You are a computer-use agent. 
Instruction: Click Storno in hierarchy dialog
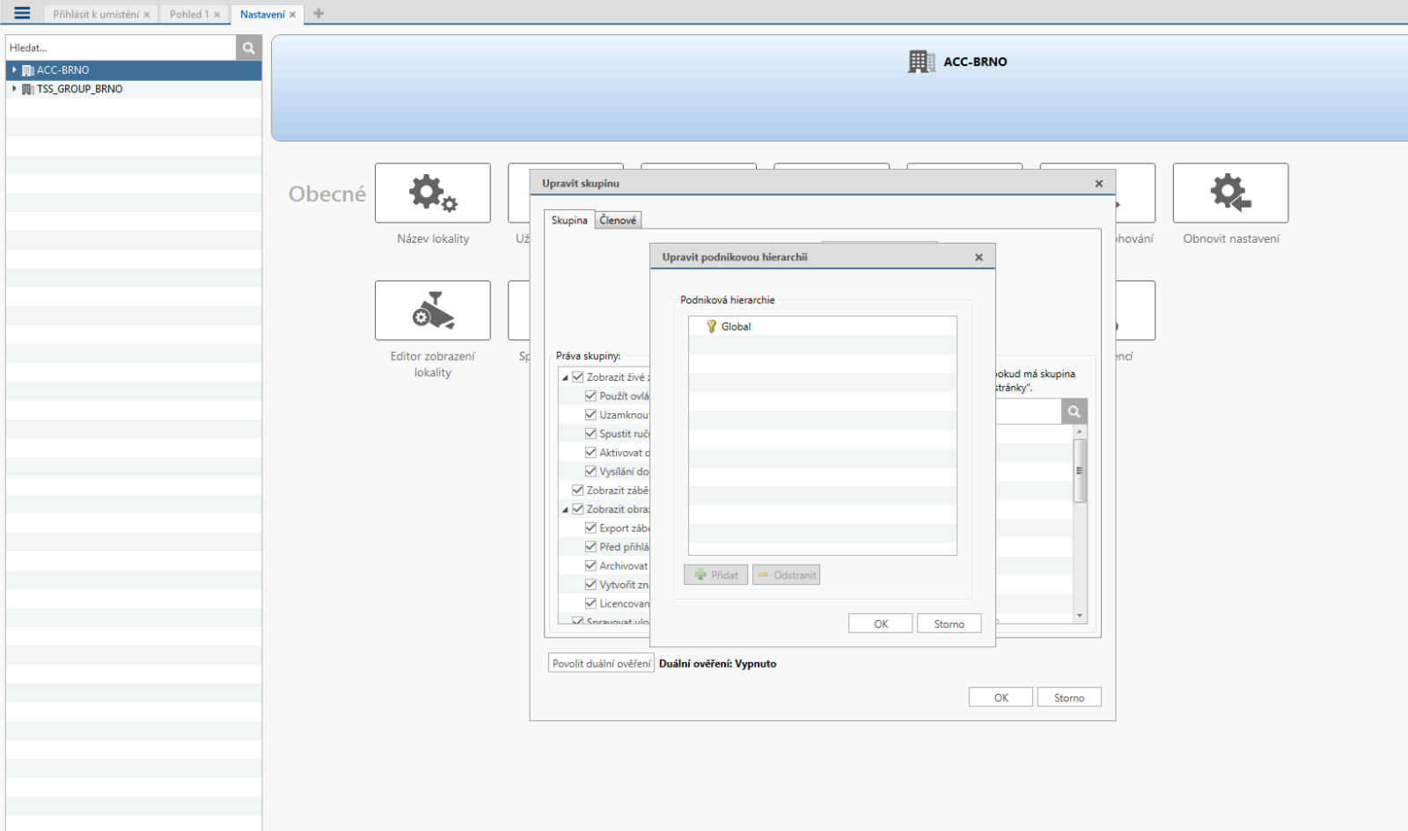coord(949,623)
